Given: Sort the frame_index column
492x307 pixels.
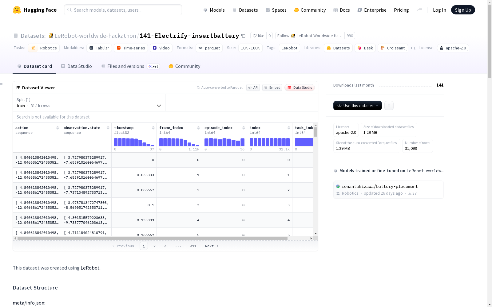Looking at the screenshot, I should (x=198, y=128).
